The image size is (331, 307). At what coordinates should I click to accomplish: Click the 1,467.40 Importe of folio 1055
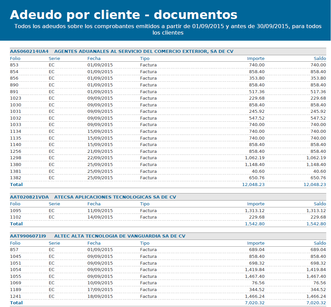tap(254, 277)
